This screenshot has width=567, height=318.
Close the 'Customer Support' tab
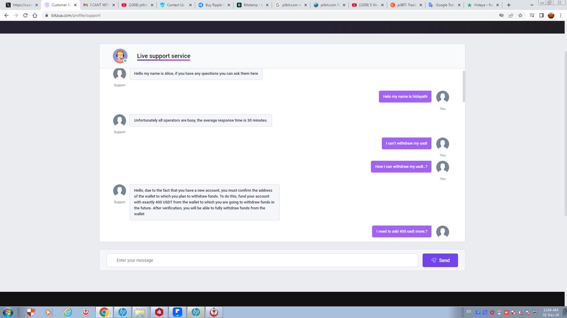[75, 5]
